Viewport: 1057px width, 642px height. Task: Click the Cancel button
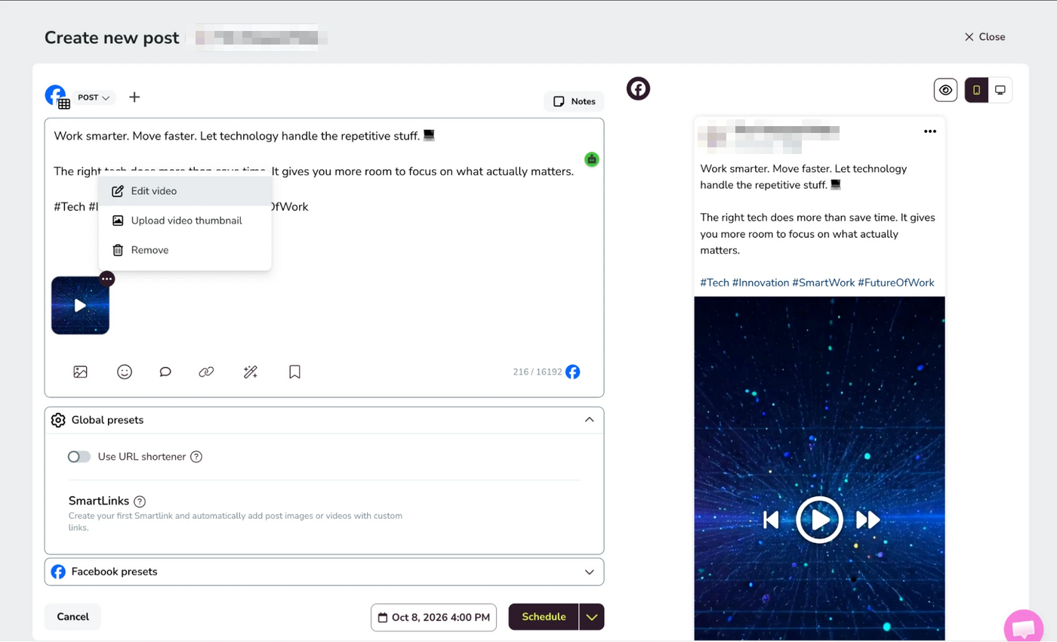[x=72, y=616]
